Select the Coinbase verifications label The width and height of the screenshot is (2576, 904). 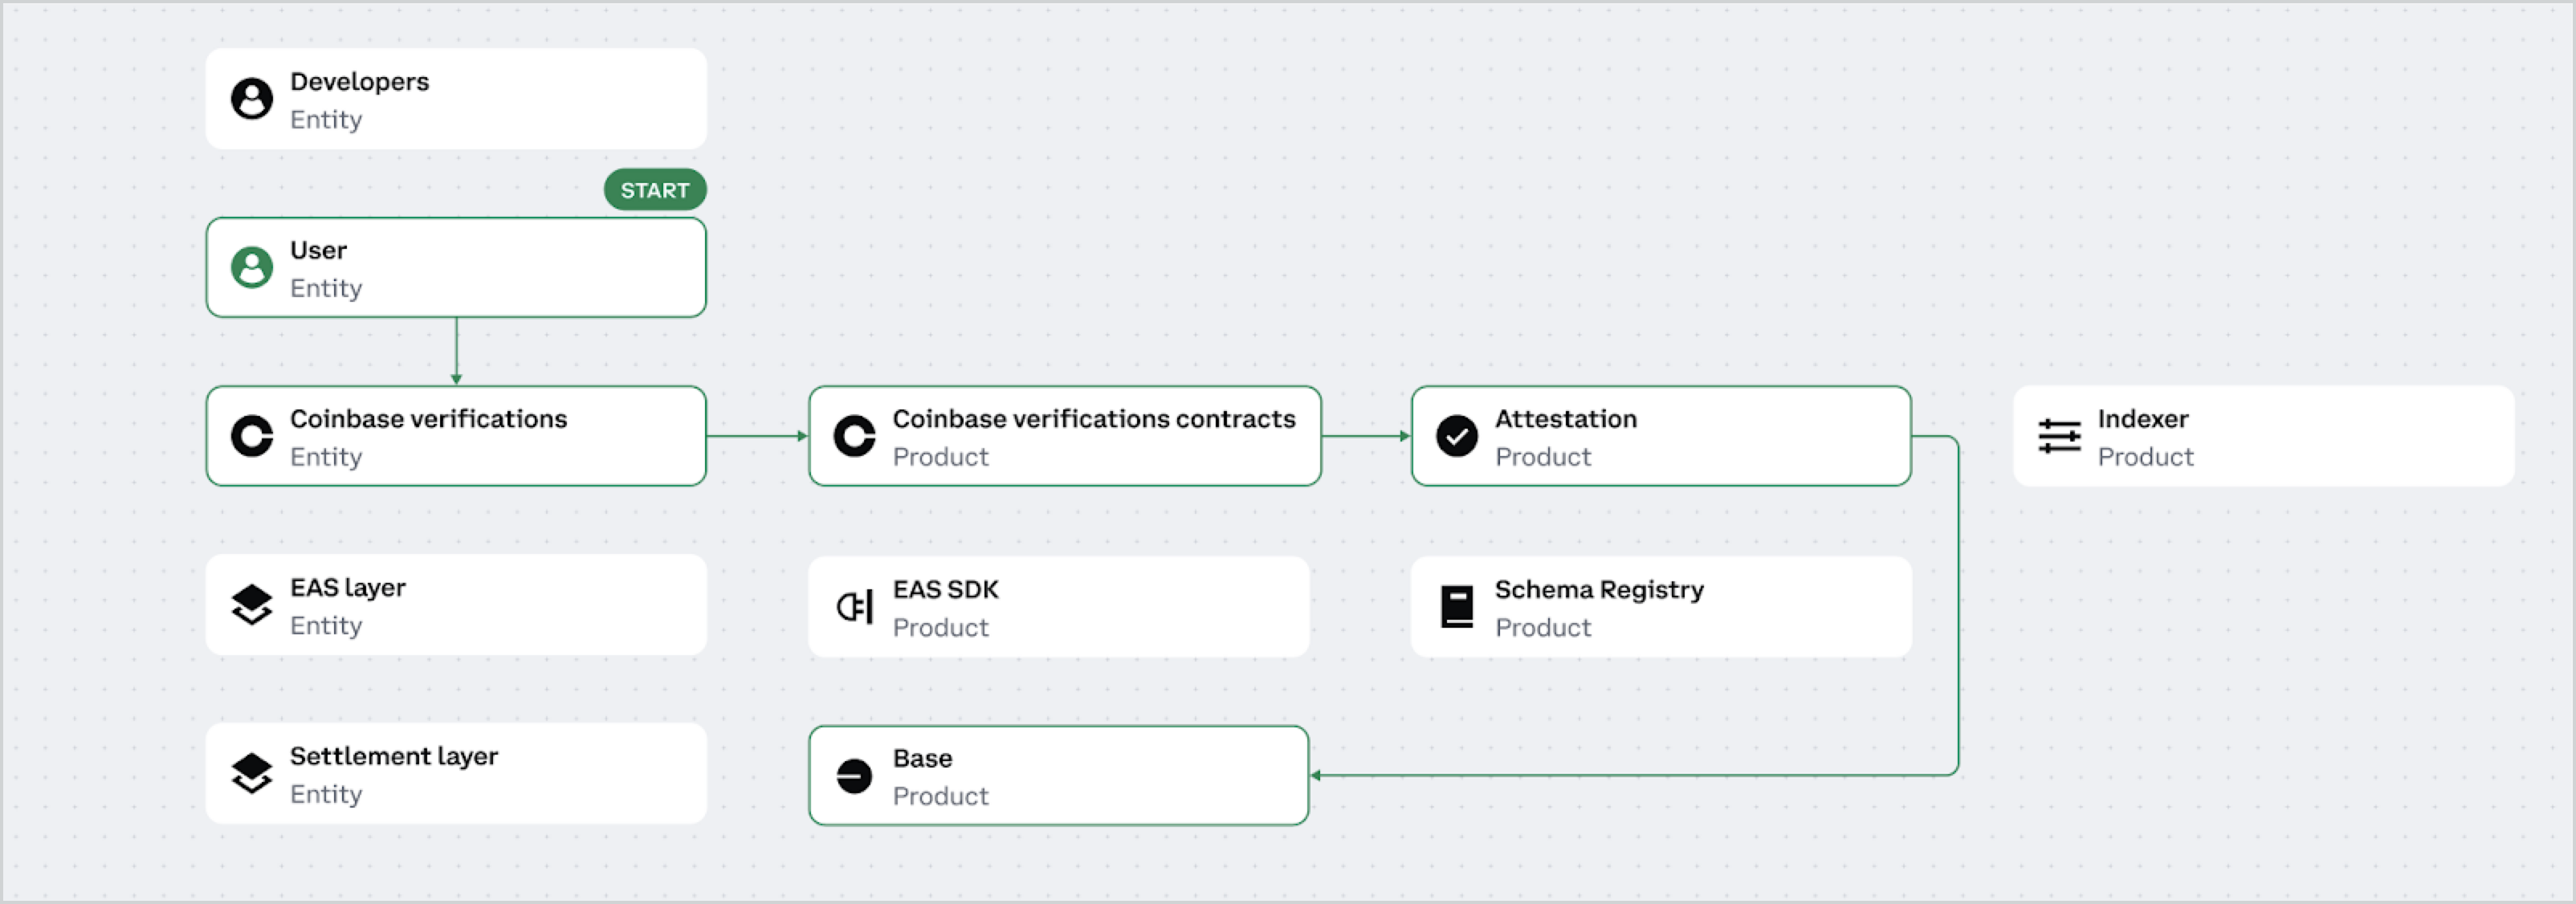tap(429, 419)
